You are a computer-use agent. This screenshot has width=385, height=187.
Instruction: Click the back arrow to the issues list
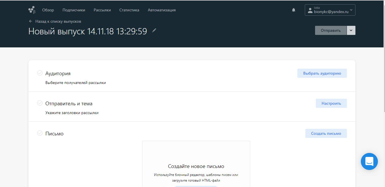click(x=30, y=21)
